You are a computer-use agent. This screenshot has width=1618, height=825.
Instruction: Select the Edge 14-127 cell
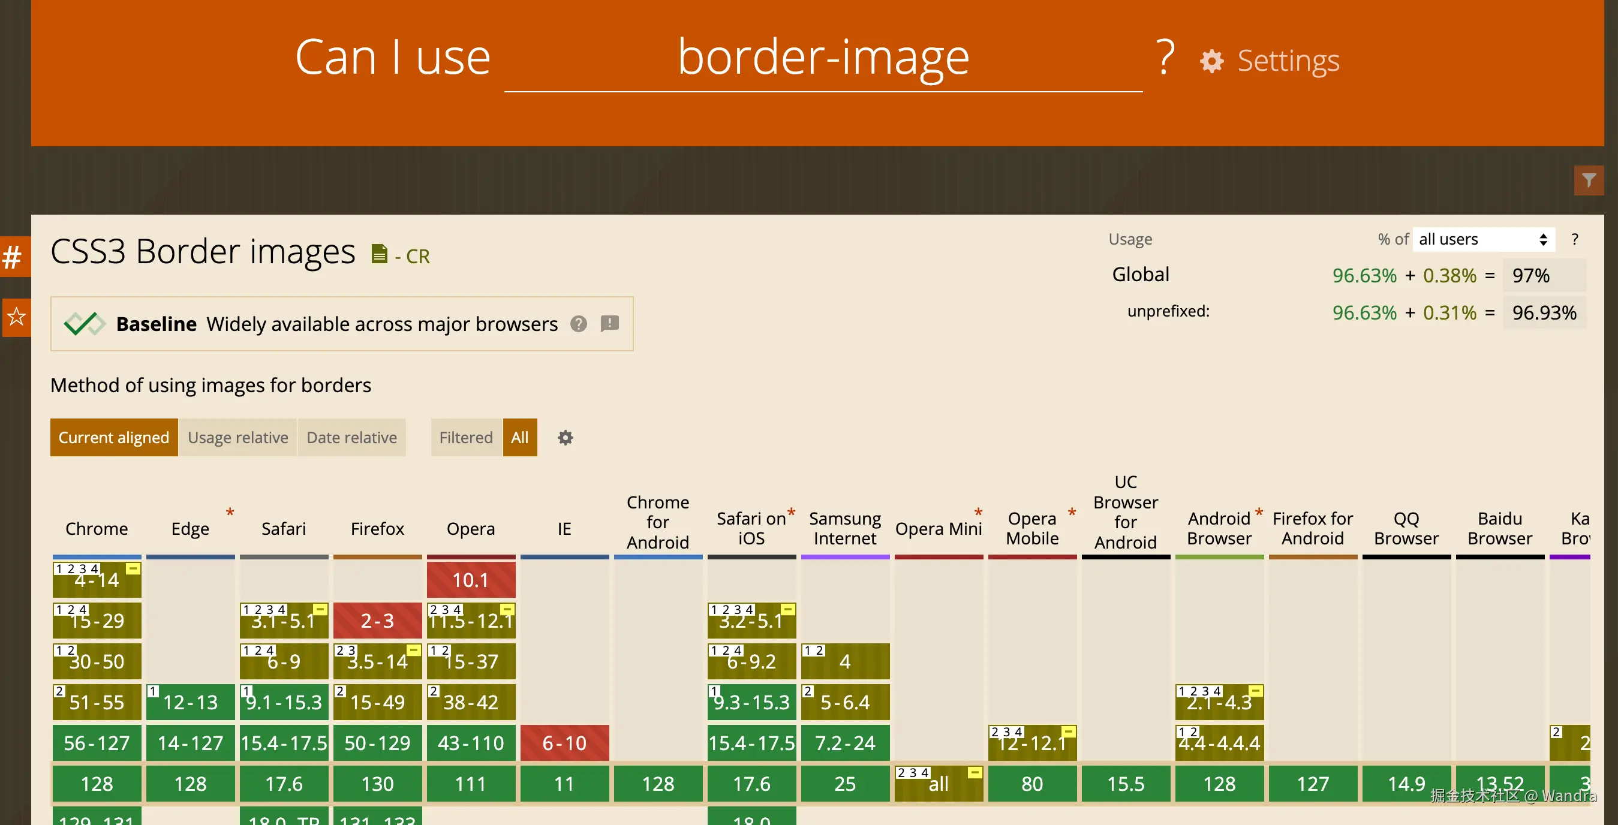point(190,743)
